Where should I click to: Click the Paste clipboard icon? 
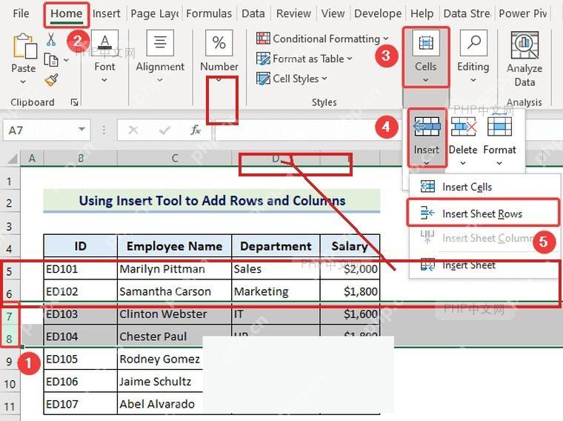[x=24, y=46]
